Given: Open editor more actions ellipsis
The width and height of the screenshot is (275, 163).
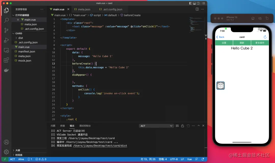Looking at the screenshot, I should [x=202, y=9].
